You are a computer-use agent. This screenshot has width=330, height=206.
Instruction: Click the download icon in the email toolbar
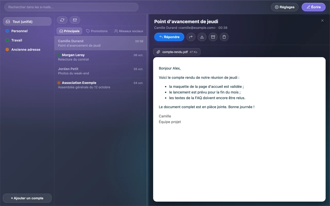(202, 37)
